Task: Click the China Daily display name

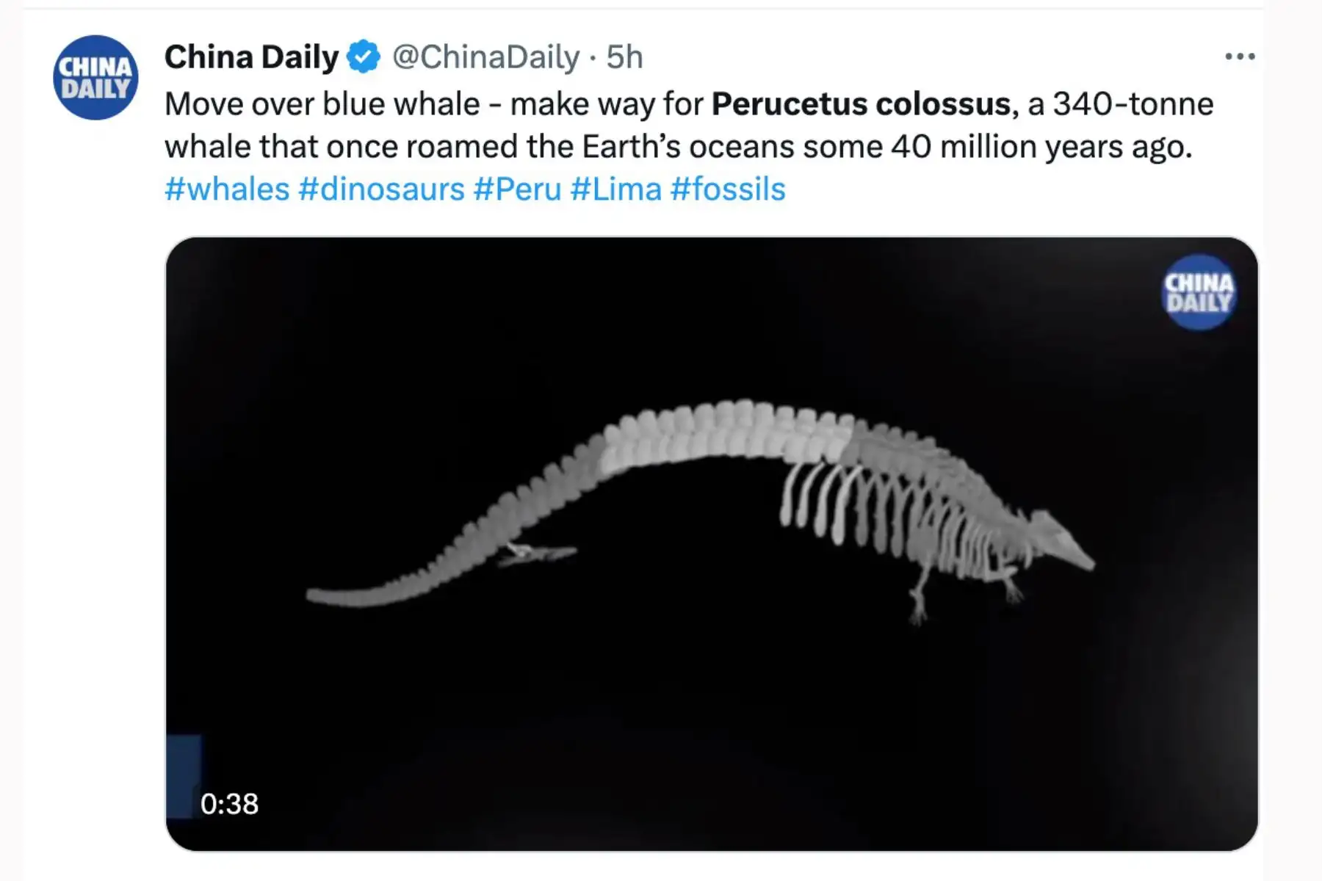Action: [x=252, y=56]
